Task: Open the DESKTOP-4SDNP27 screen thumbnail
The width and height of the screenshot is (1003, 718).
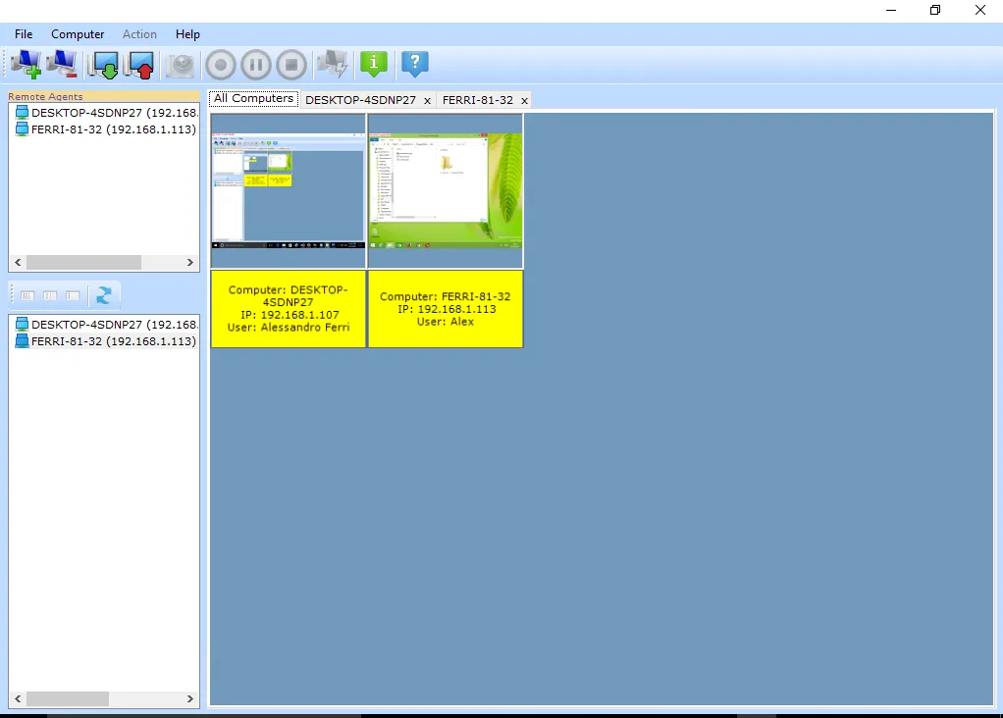Action: 287,189
